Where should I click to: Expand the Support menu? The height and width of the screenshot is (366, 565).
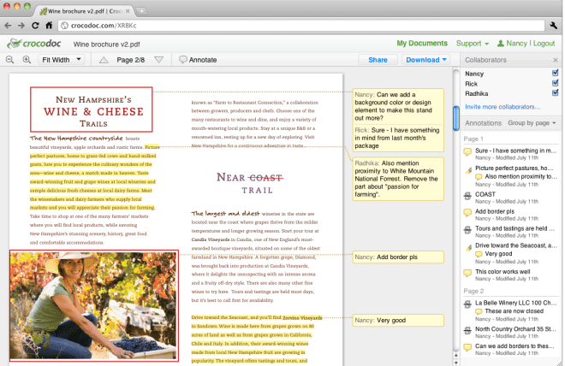click(x=473, y=44)
